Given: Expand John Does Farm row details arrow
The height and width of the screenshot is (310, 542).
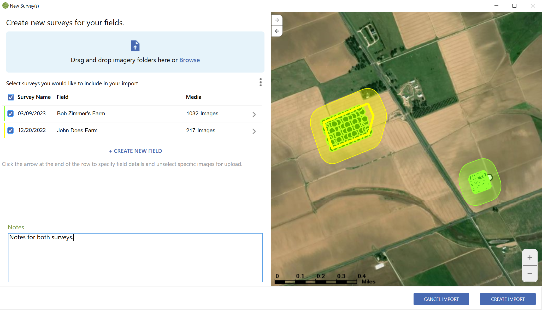Looking at the screenshot, I should pyautogui.click(x=254, y=131).
